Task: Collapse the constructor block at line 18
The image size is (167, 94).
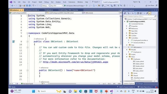Action: 27,70
